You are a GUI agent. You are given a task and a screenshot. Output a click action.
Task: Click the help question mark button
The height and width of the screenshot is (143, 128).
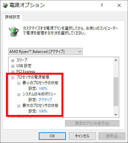[x=102, y=5]
